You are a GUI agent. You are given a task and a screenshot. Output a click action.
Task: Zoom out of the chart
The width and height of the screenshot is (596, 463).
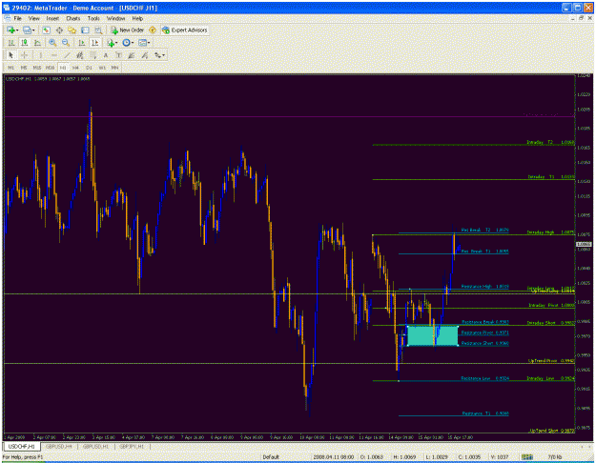click(x=66, y=43)
